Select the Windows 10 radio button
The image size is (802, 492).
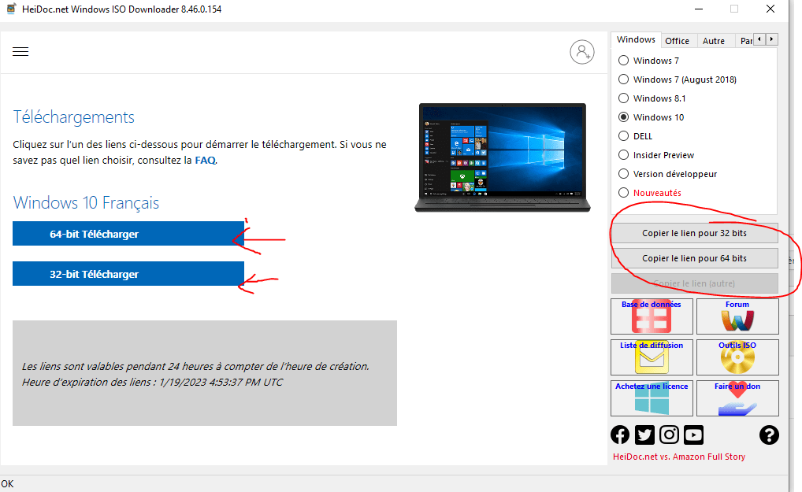click(x=623, y=117)
